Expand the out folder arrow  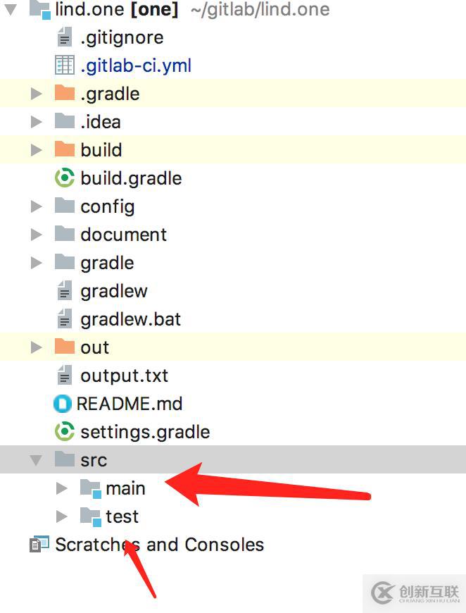tap(37, 347)
